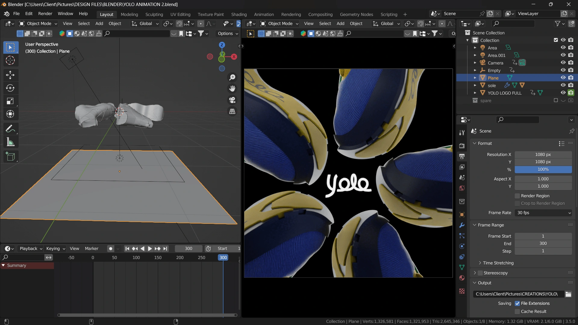Open the View Layer properties tab

click(x=462, y=167)
